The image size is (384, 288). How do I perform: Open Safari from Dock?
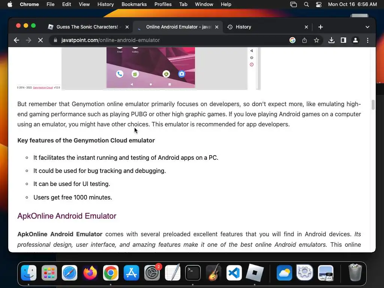coord(69,273)
